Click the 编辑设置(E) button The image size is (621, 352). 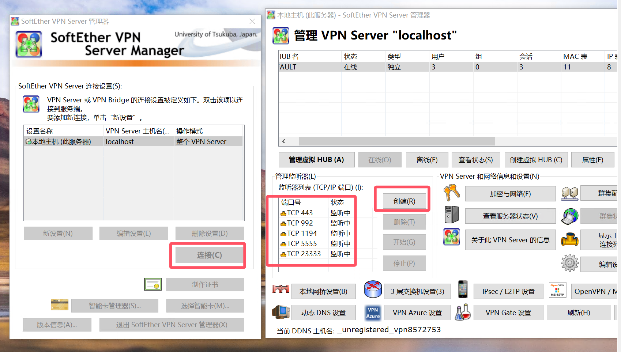click(133, 233)
